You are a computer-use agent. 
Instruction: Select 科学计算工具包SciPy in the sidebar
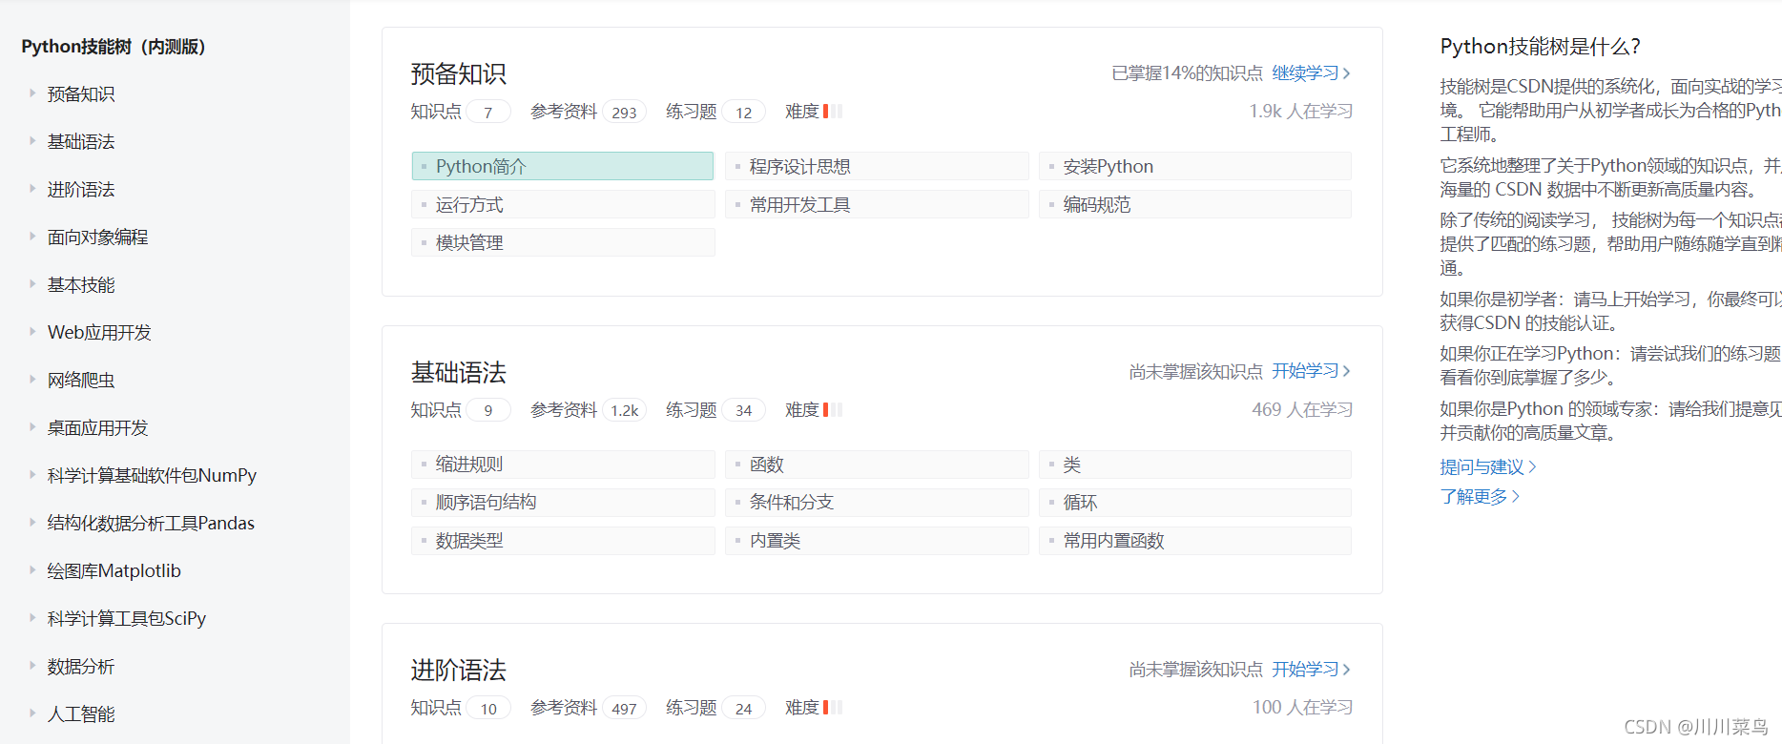[x=127, y=619]
